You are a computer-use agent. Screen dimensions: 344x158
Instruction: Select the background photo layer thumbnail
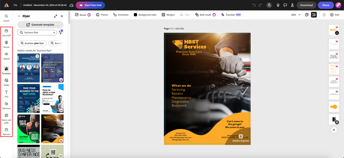click(334, 119)
